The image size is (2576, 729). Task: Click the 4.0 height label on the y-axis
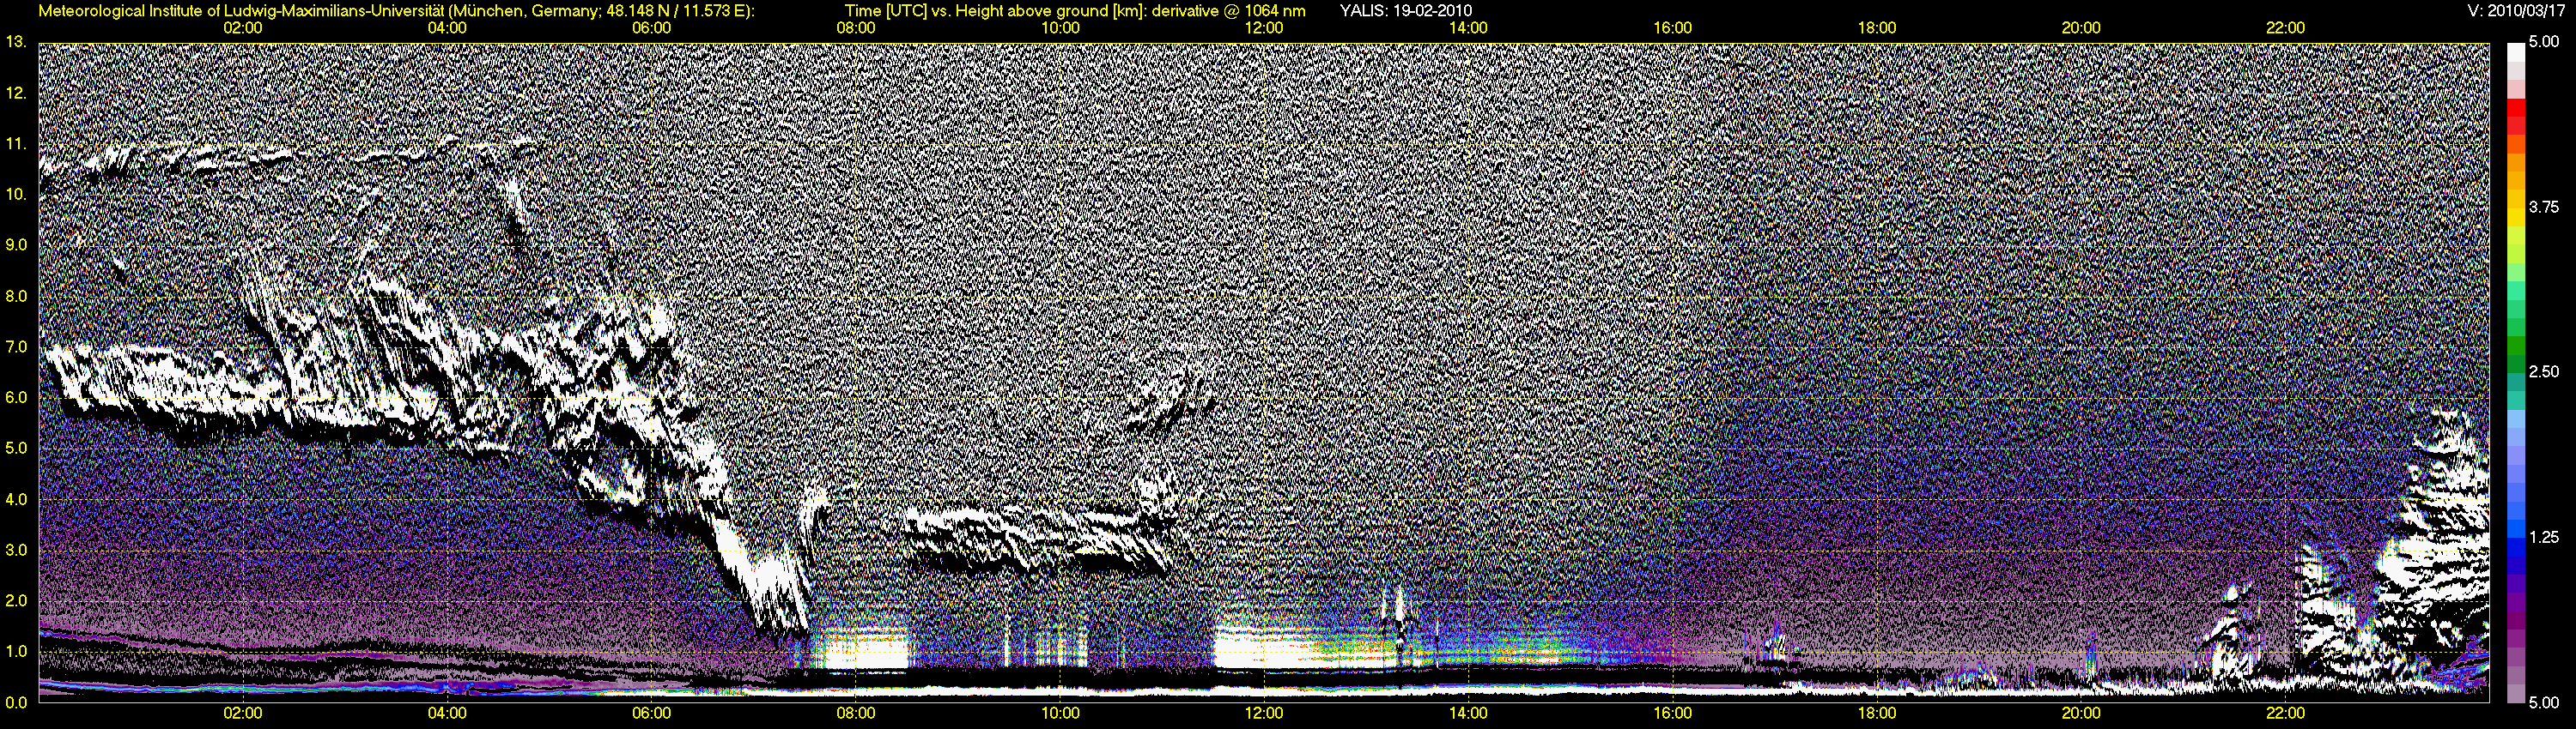pos(16,499)
